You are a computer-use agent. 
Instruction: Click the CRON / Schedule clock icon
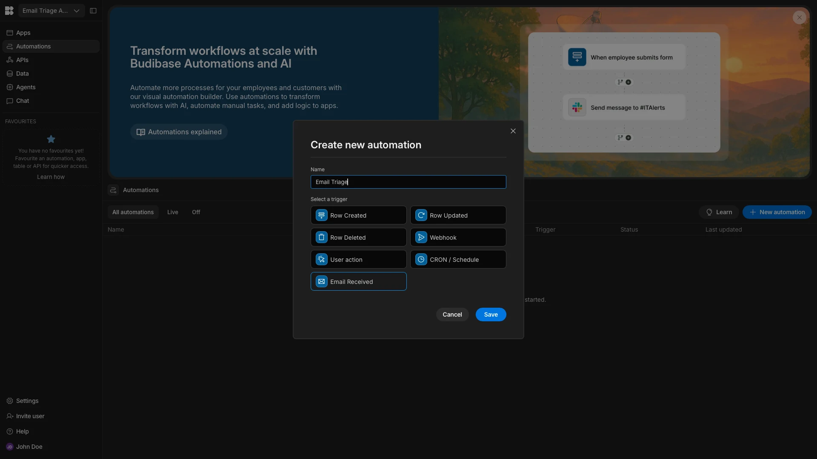coord(421,260)
